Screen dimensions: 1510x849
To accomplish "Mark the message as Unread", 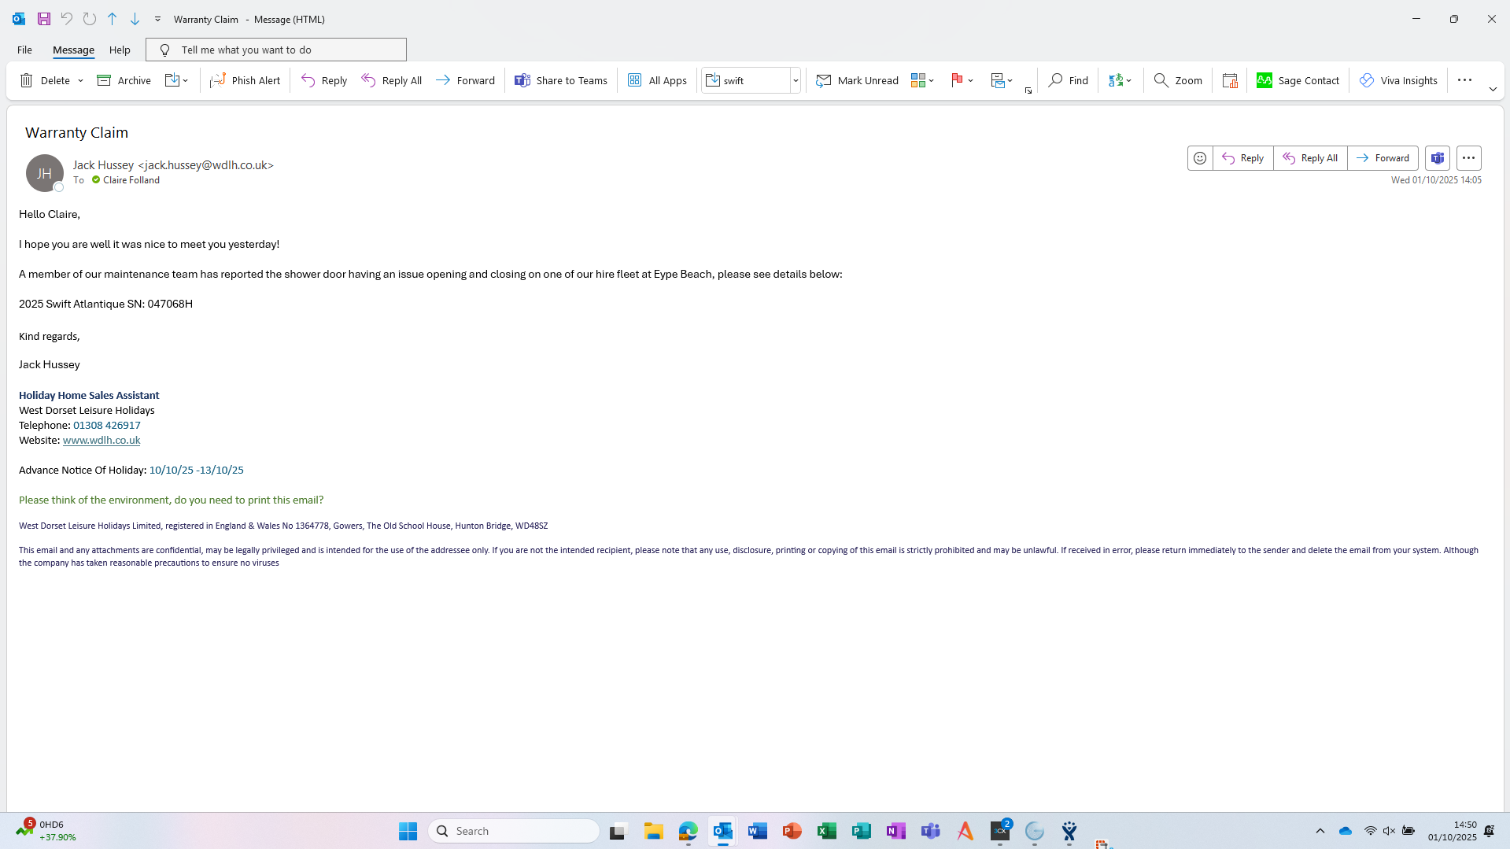I will pyautogui.click(x=857, y=80).
